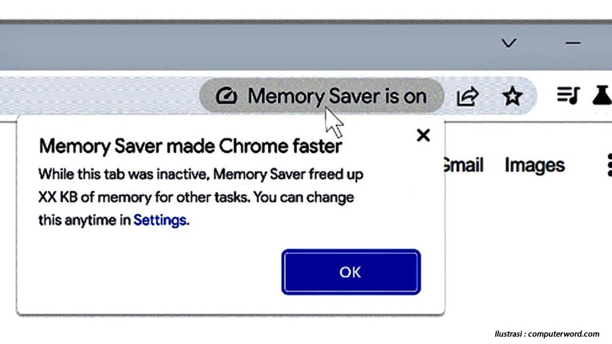Viewport: 612px width, 344px height.
Task: Close the Memory Saver popup
Action: (x=423, y=135)
